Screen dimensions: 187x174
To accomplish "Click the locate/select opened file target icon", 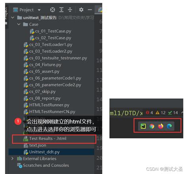I will pos(52,10).
